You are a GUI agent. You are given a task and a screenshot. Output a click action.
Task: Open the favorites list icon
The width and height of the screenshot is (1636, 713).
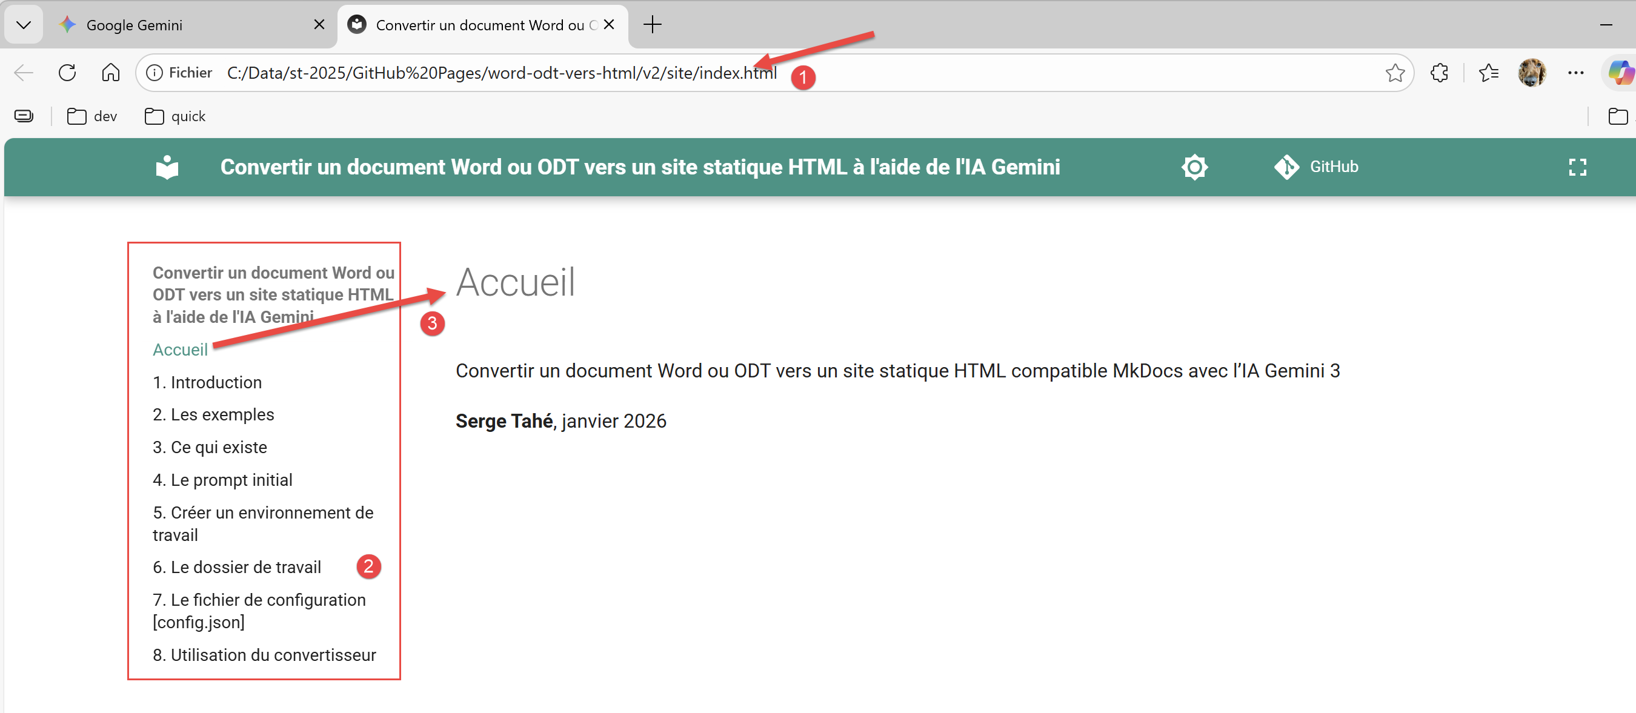[x=1488, y=73]
